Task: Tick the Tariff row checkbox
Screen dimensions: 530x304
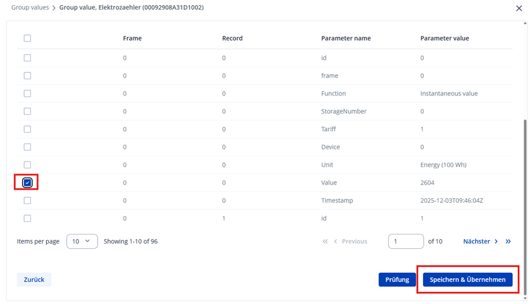Action: [x=27, y=129]
